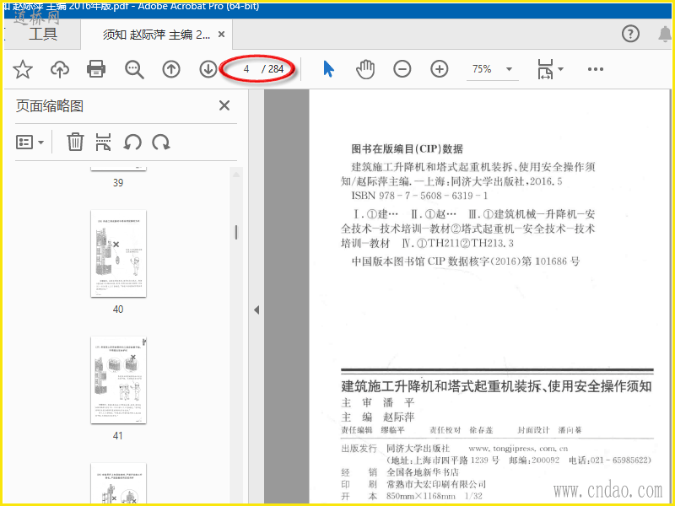Click the total page count 284
675x506 pixels.
[x=276, y=69]
